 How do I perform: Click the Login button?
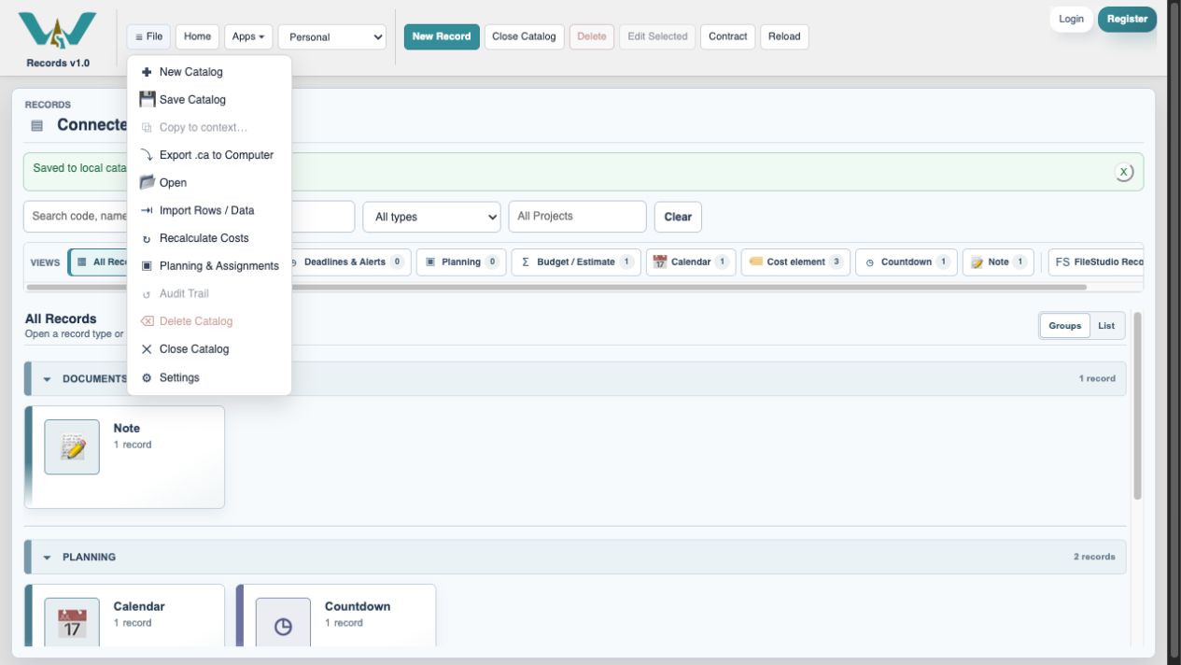[x=1072, y=19]
